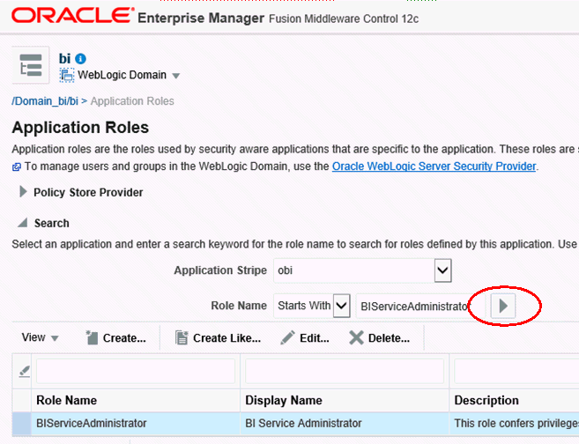Screen dimensions: 579x444
Task: Click the Oracle logo
Action: [x=72, y=16]
